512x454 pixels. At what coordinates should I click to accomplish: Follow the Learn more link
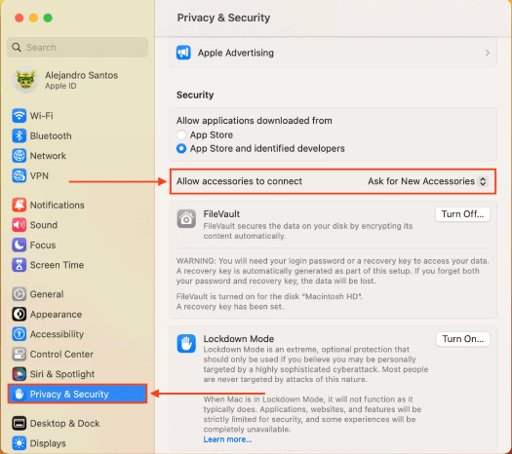(227, 439)
